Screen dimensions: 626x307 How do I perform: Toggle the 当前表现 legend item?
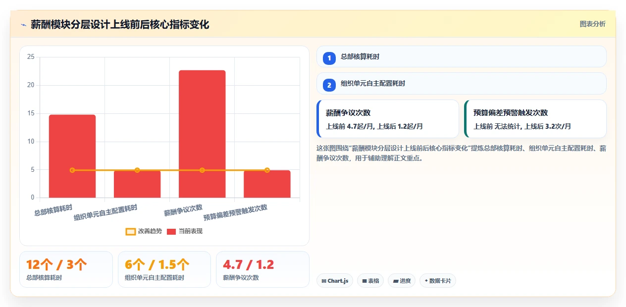click(184, 231)
